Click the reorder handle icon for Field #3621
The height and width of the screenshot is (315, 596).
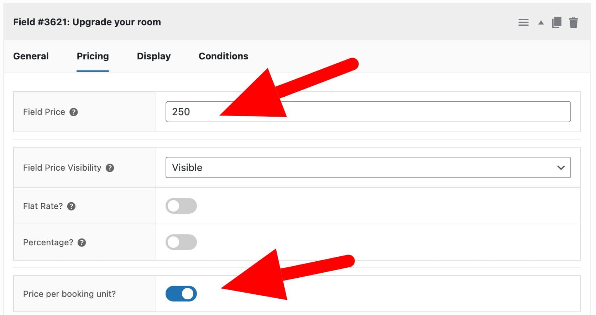tap(523, 22)
